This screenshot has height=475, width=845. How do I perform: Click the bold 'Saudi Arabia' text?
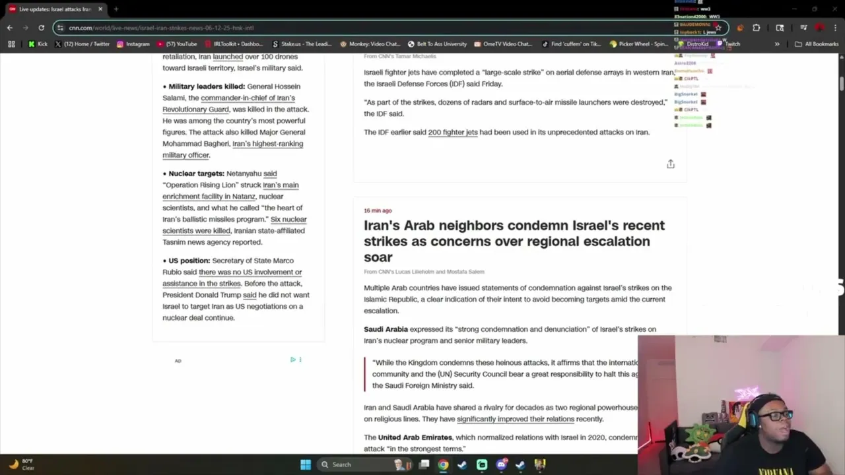point(386,329)
